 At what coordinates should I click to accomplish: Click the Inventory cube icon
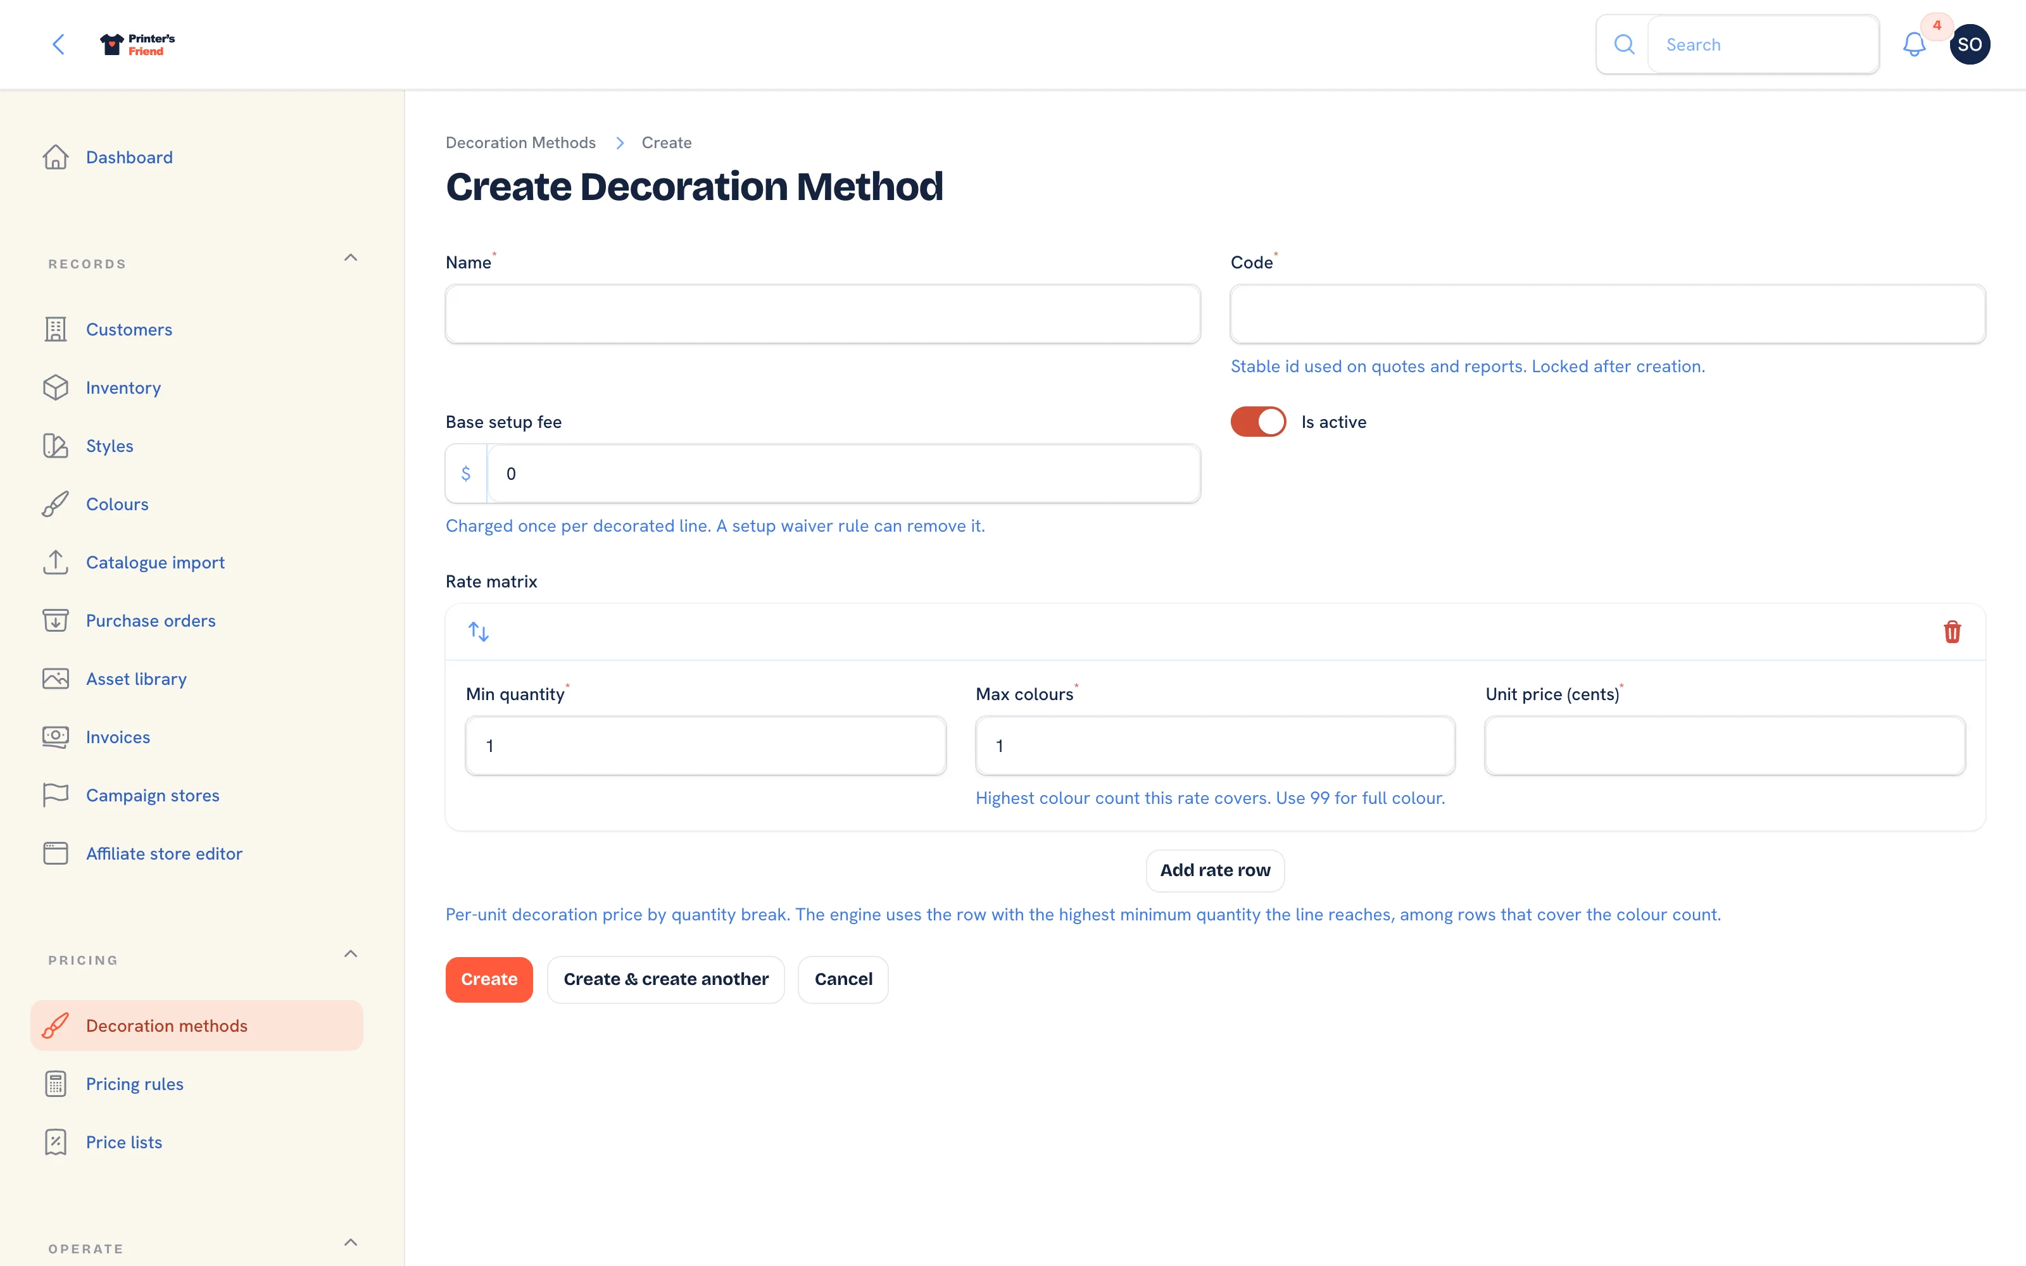tap(55, 387)
